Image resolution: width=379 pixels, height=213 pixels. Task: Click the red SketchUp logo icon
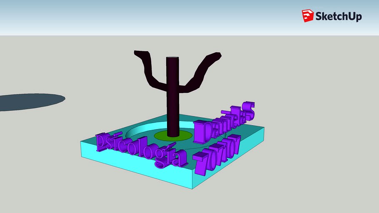tap(307, 16)
